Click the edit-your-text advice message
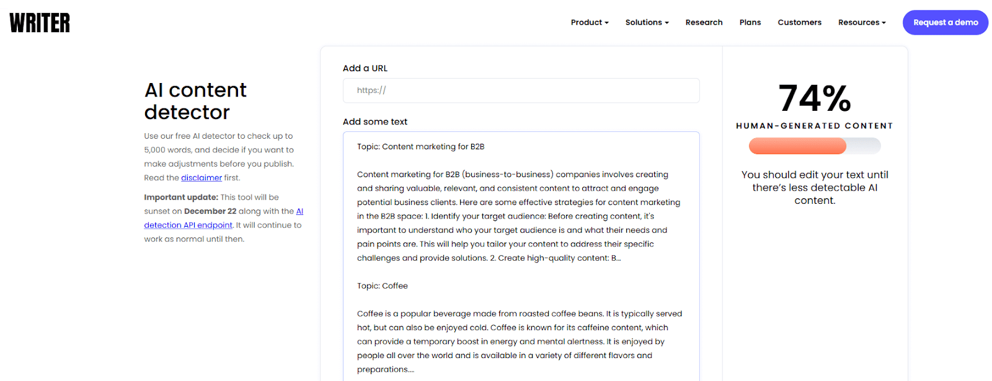Viewport: 992px width, 381px height. (814, 187)
